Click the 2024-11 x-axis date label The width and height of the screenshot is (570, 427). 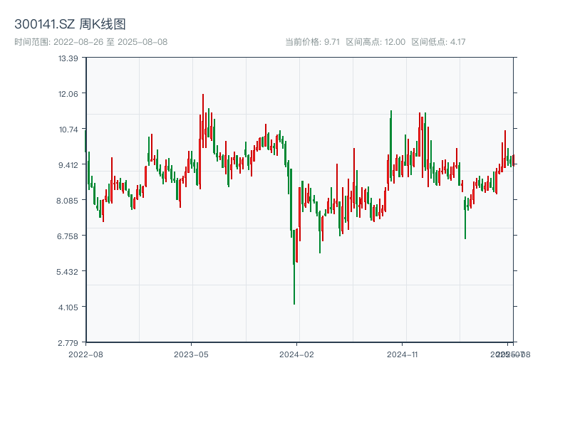click(x=402, y=354)
